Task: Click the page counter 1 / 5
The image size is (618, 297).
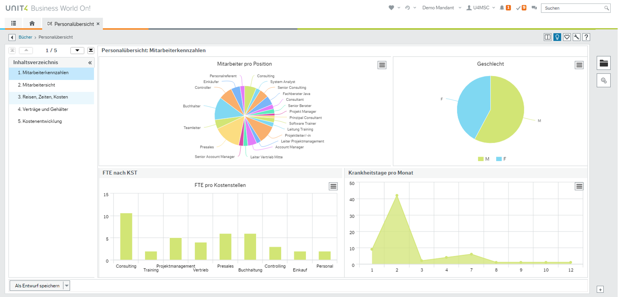Action: [x=51, y=50]
